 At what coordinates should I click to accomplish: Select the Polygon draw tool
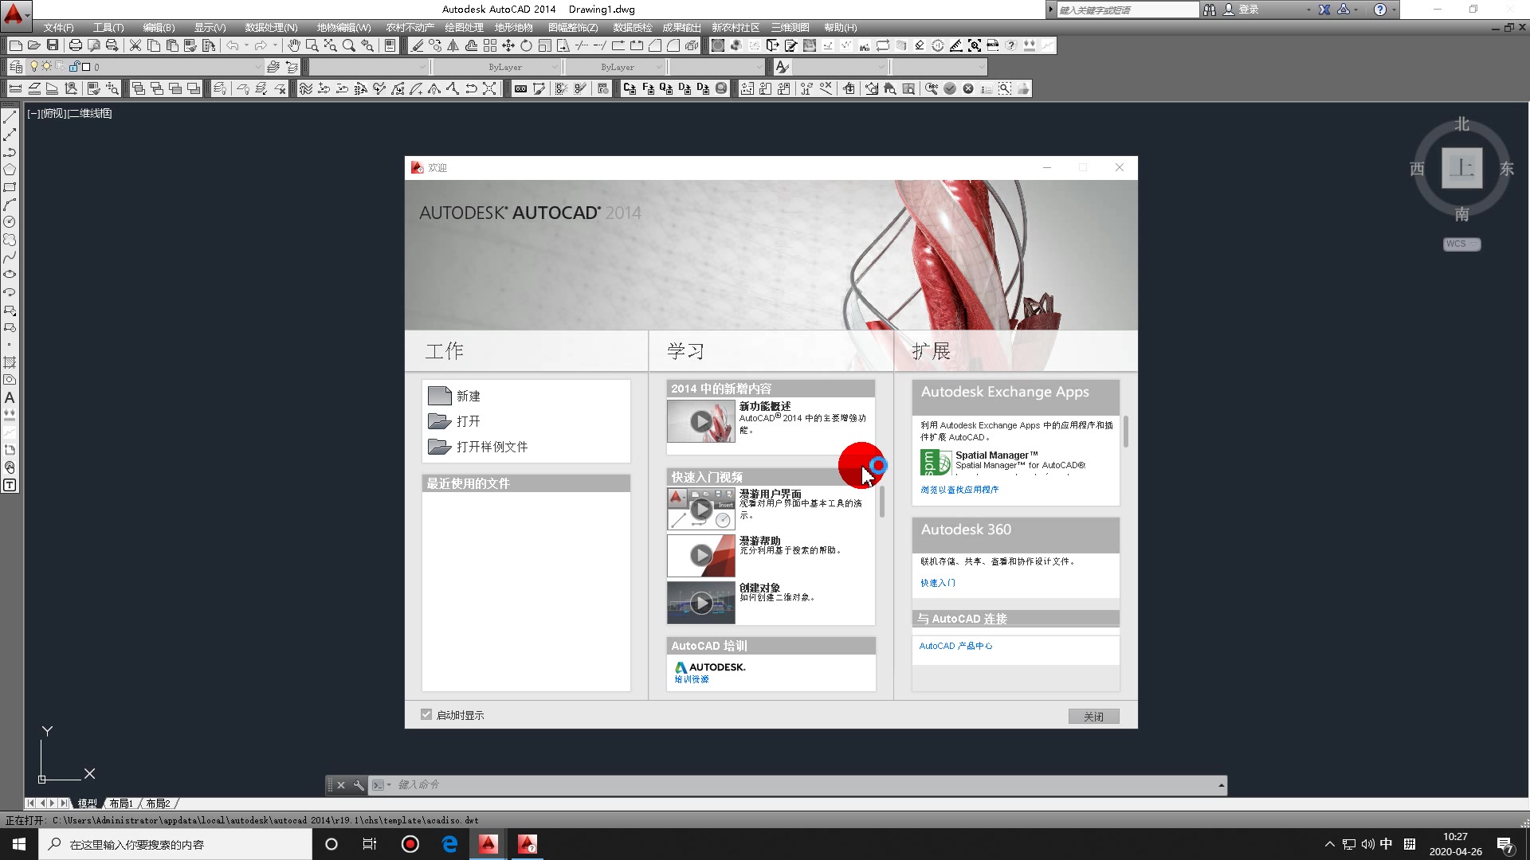click(10, 170)
